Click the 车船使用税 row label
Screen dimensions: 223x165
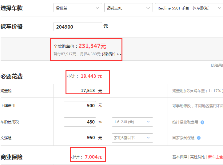pyautogui.click(x=10, y=122)
